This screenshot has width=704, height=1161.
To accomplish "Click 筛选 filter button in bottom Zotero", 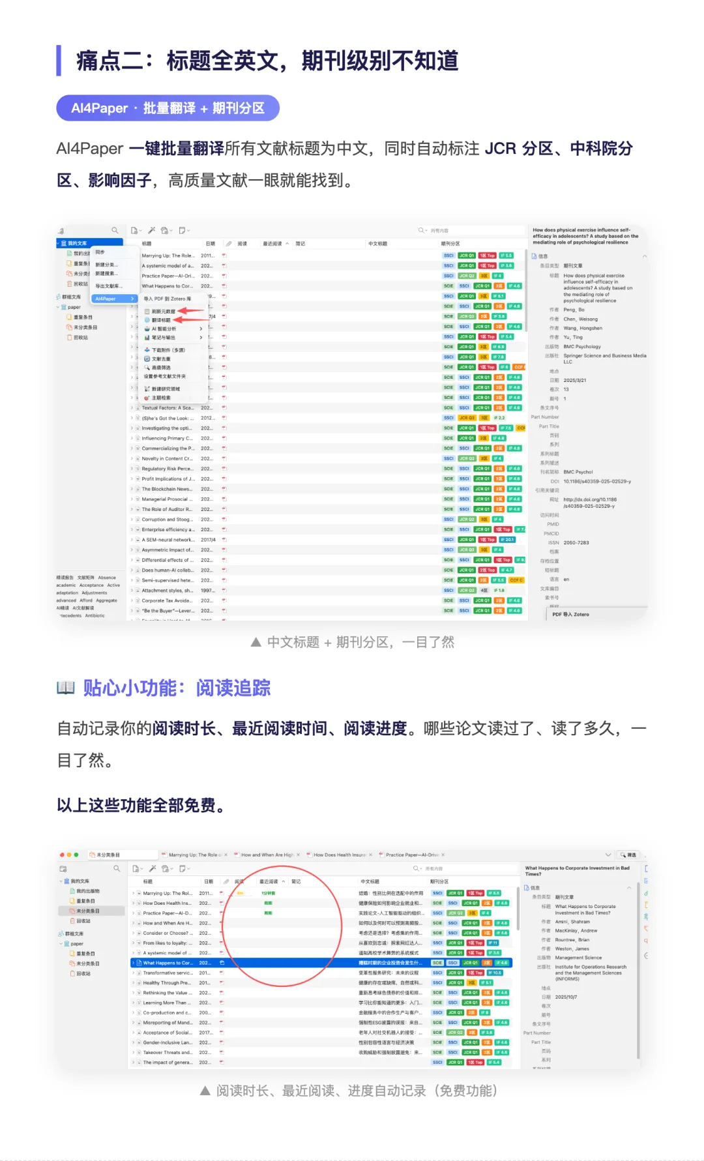I will click(628, 855).
